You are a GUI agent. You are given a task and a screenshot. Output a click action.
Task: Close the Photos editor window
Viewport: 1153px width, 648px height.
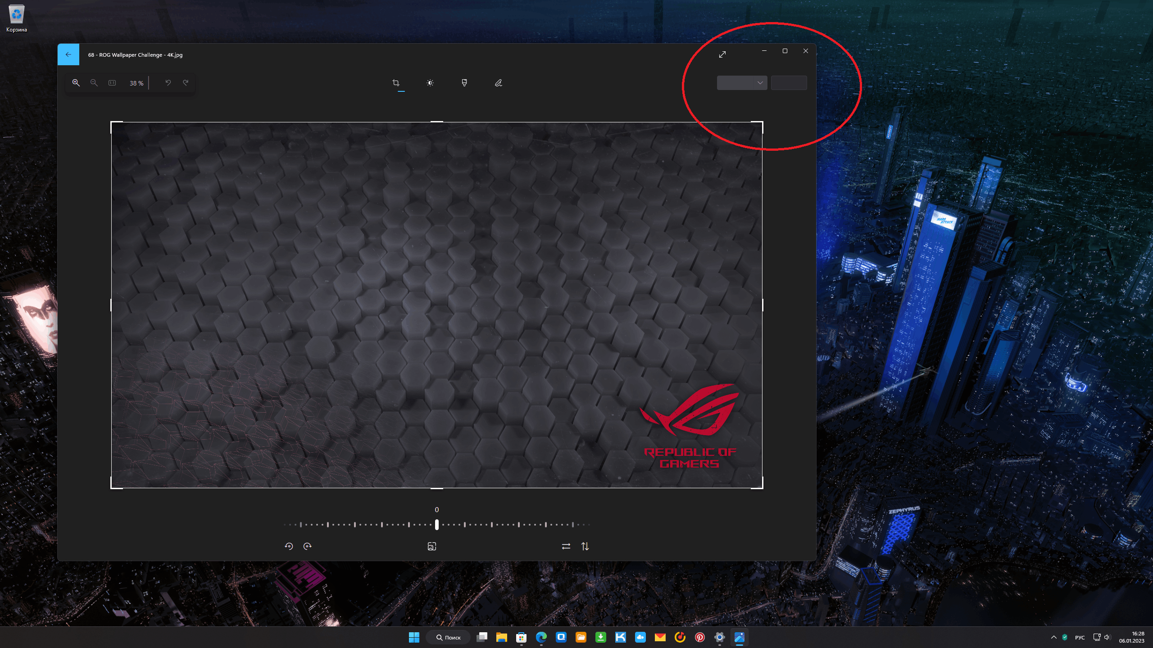pyautogui.click(x=806, y=51)
